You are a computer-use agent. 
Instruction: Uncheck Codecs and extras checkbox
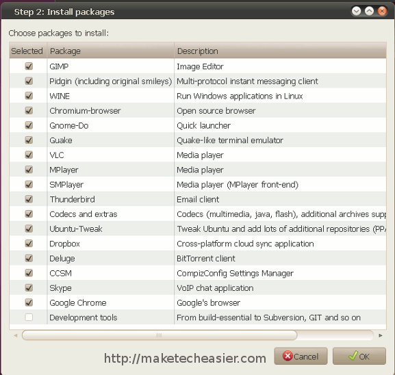tap(29, 214)
